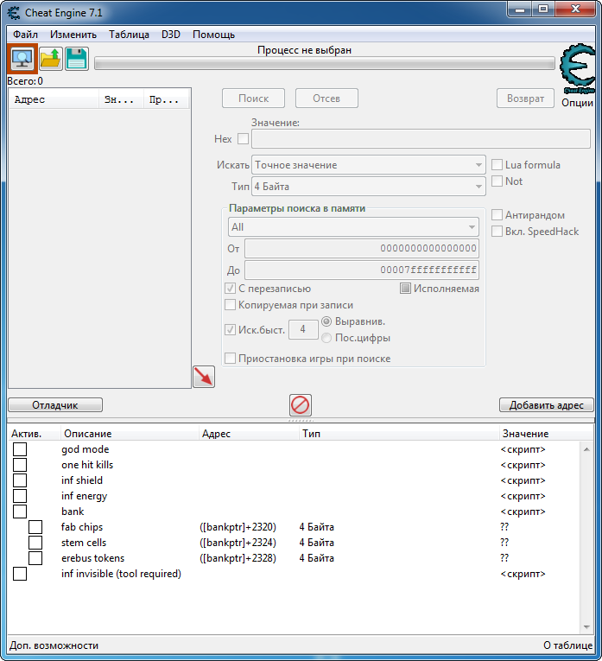Open the Искать scan type dropdown

click(x=369, y=165)
